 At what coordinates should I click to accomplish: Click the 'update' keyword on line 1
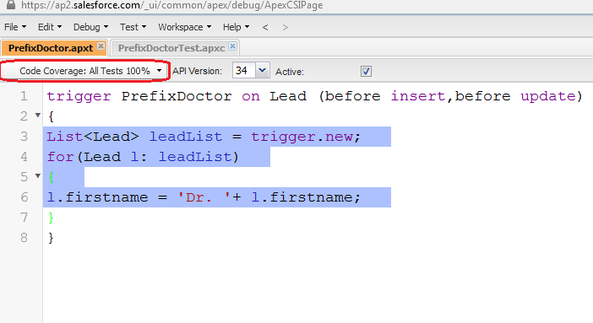click(x=548, y=96)
